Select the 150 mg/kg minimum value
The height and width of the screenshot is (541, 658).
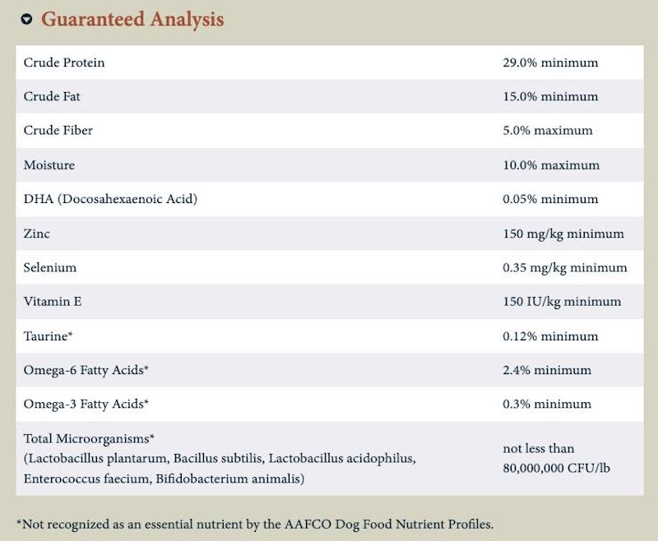coord(563,234)
